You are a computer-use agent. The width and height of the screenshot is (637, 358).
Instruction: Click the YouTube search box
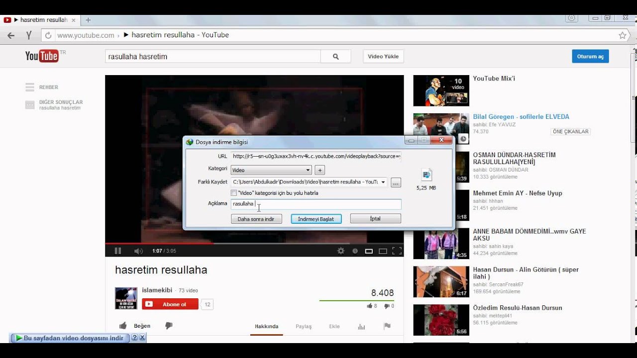pos(213,57)
